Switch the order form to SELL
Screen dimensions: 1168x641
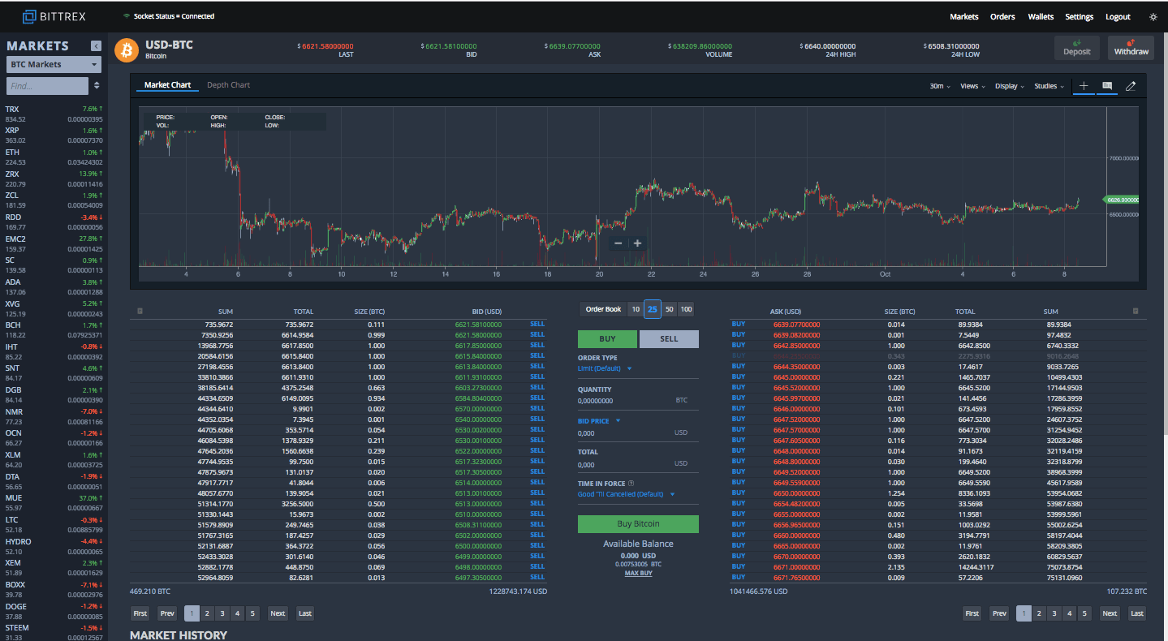[x=669, y=338]
